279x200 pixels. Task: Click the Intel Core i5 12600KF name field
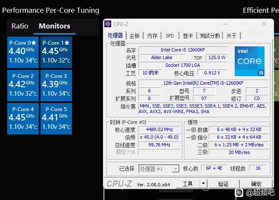click(x=183, y=50)
